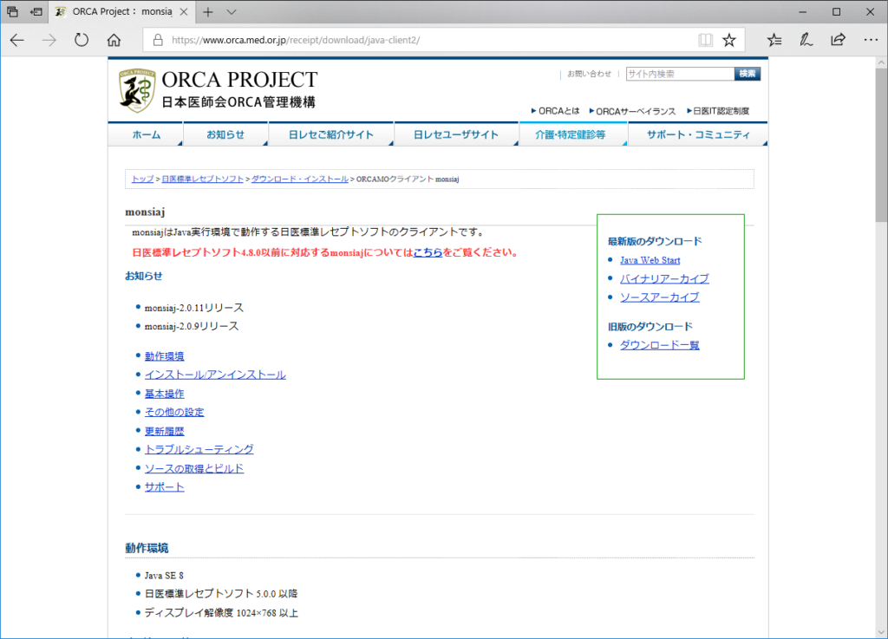Viewport: 888px width, 639px height.
Task: Open the browser settings ellipsis menu
Action: pos(871,40)
